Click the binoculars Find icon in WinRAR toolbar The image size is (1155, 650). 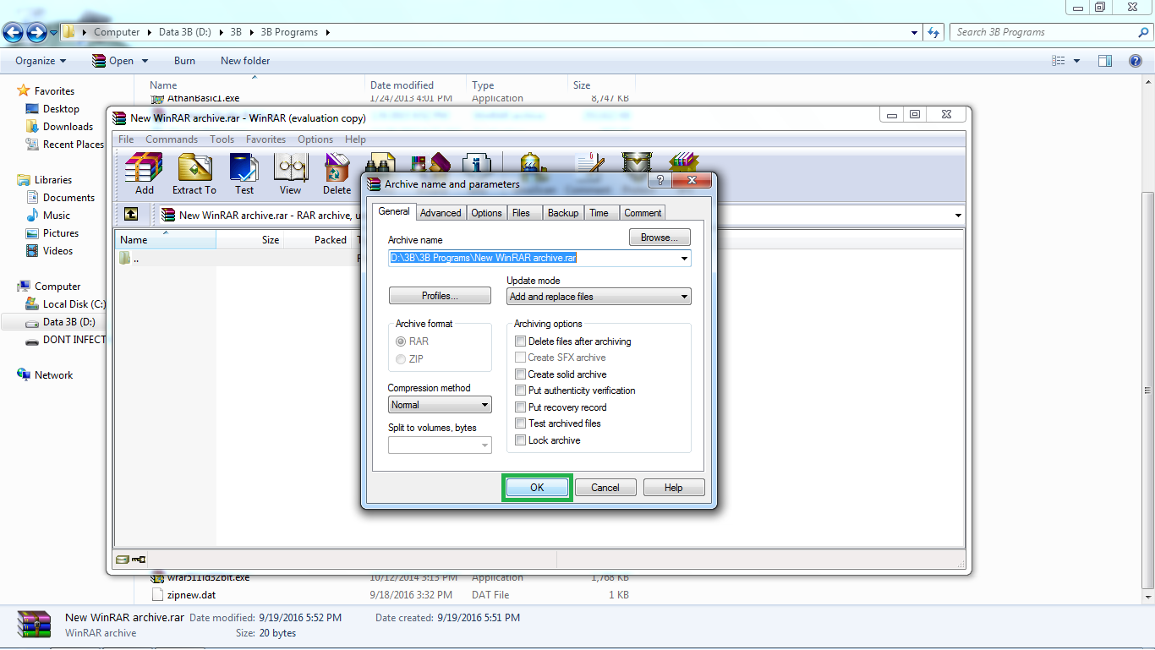coord(379,162)
